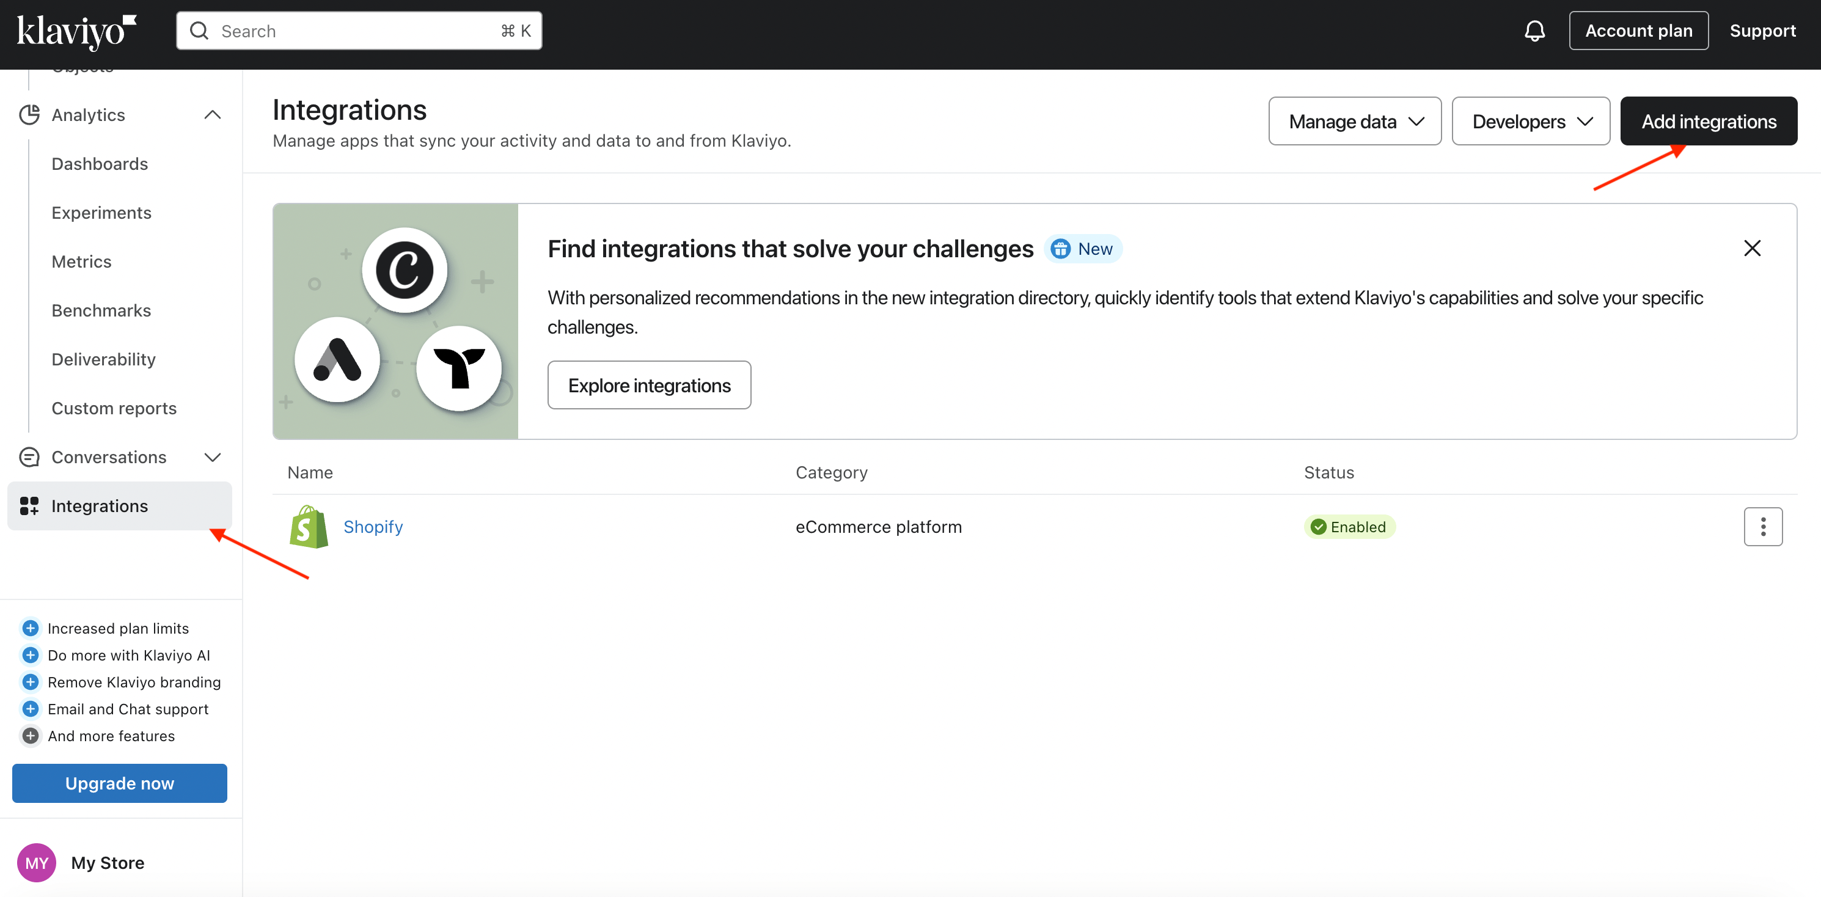Viewport: 1821px width, 897px height.
Task: Open Benchmarks in the sidebar
Action: tap(102, 310)
